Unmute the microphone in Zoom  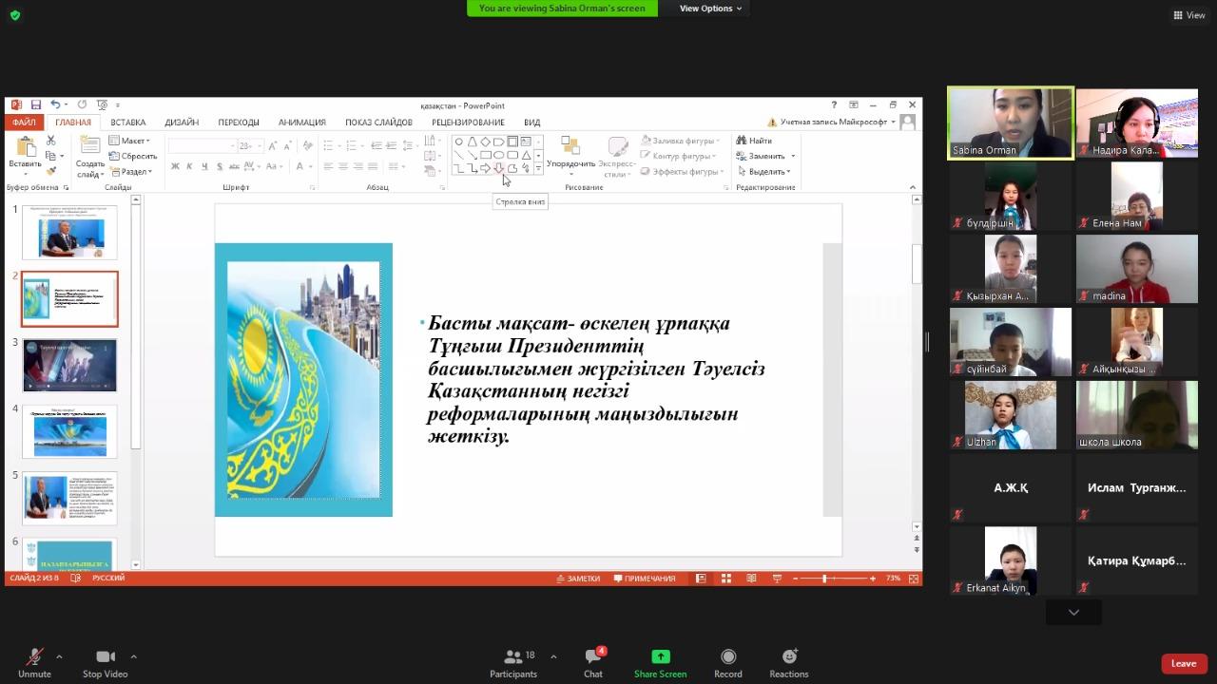click(34, 663)
